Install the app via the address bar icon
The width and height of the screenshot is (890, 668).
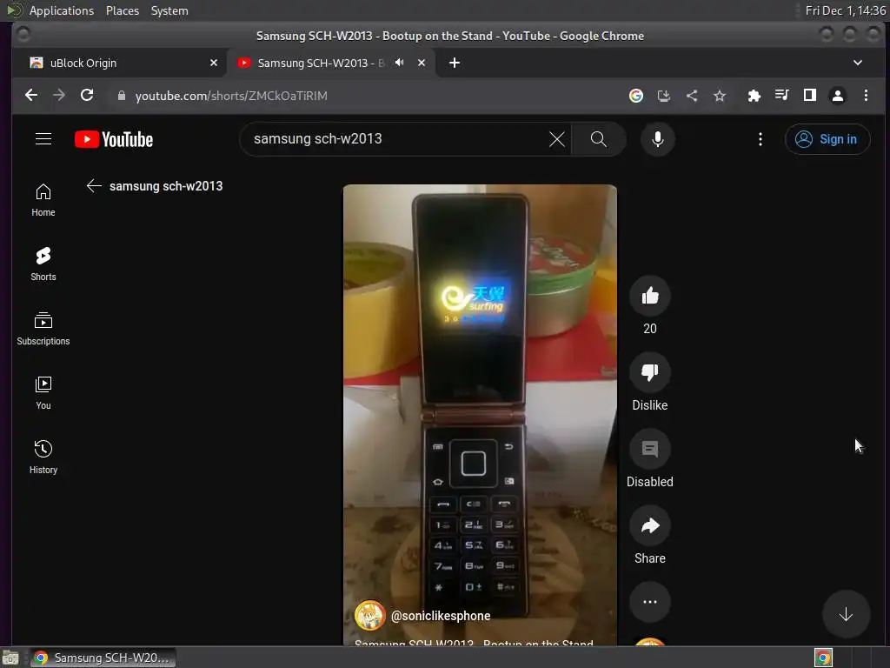[x=663, y=96]
